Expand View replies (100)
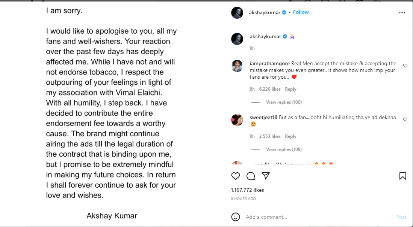Viewport: 413px width, 227px height. [284, 102]
